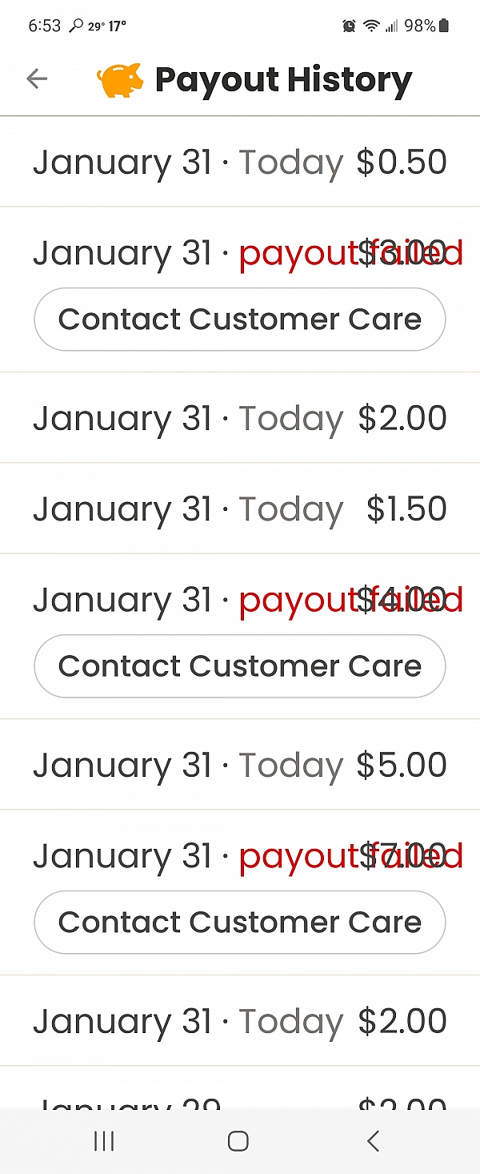
Task: Contact Customer Care for the failed $3.00 payout
Action: (x=239, y=320)
